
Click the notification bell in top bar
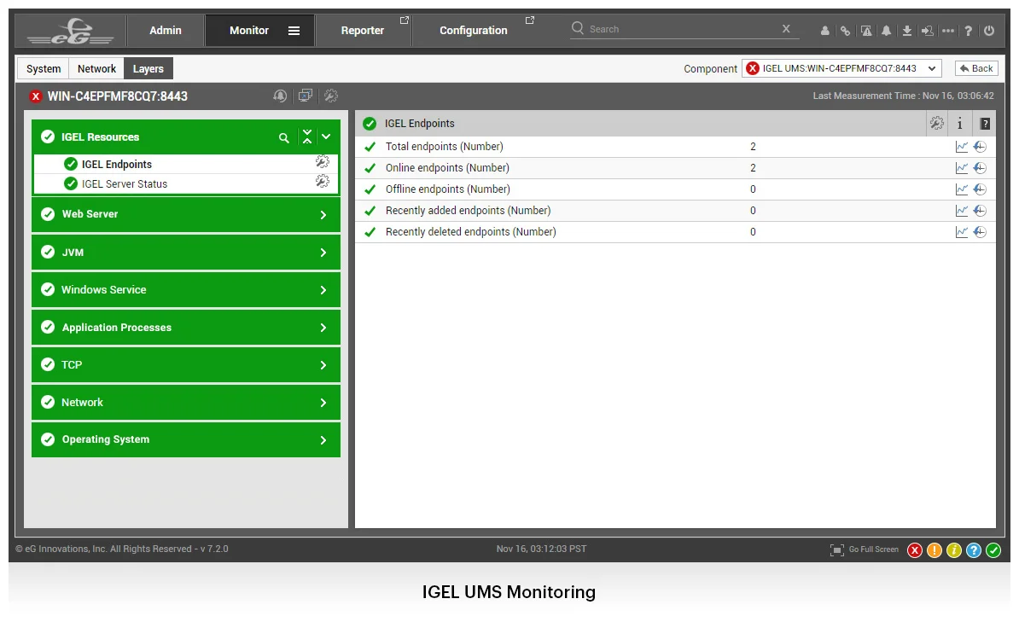886,31
